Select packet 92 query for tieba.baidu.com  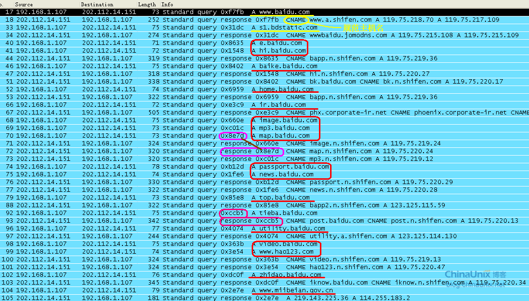[194, 213]
